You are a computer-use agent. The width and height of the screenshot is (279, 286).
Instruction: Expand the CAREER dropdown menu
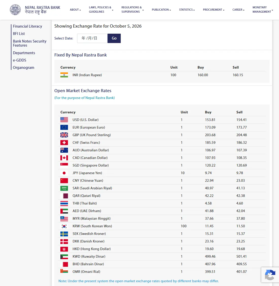[238, 10]
